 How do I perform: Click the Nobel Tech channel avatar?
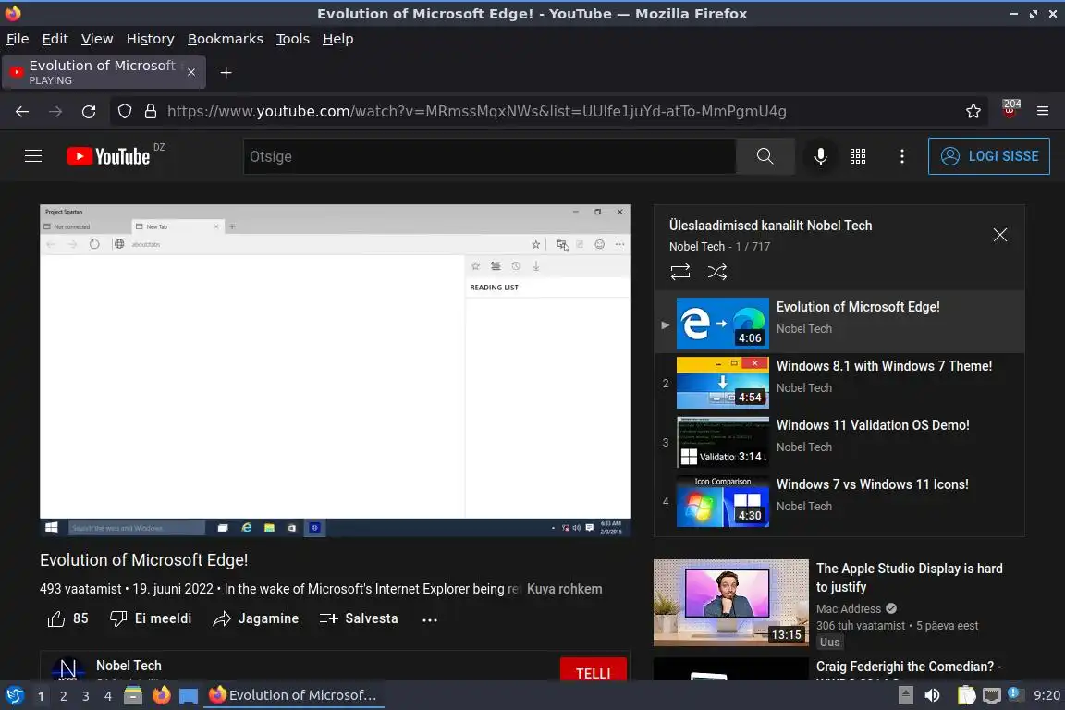pos(67,670)
